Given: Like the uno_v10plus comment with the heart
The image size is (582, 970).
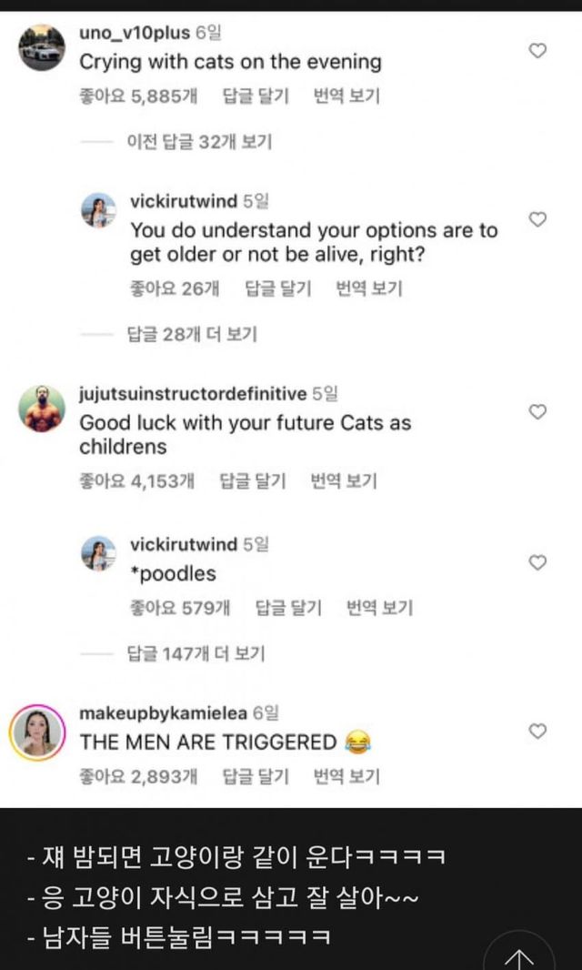Looking at the screenshot, I should [537, 51].
